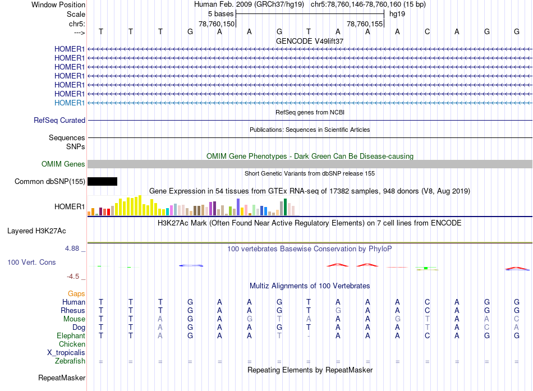
Task: Click the OMIM Genes gray bar
Action: [x=310, y=164]
